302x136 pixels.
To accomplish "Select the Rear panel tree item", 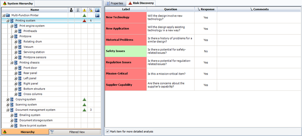I will (30, 73).
